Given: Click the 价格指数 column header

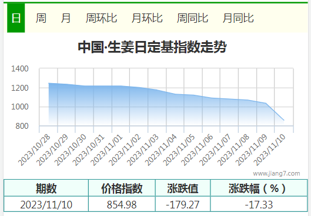Looking at the screenshot, I should [x=122, y=188].
